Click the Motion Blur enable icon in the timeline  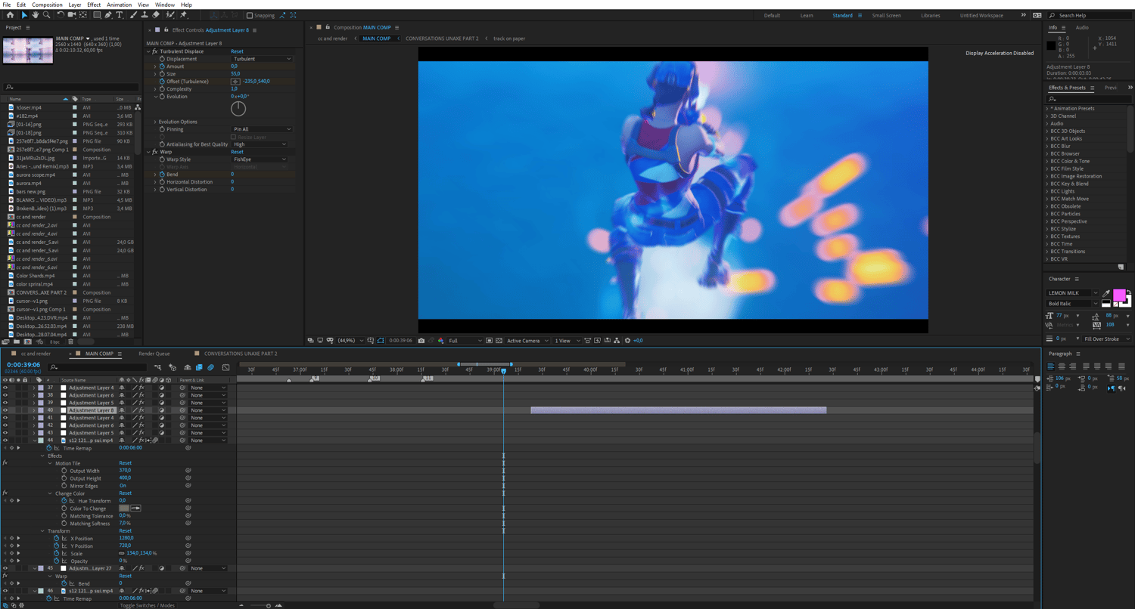click(x=211, y=368)
